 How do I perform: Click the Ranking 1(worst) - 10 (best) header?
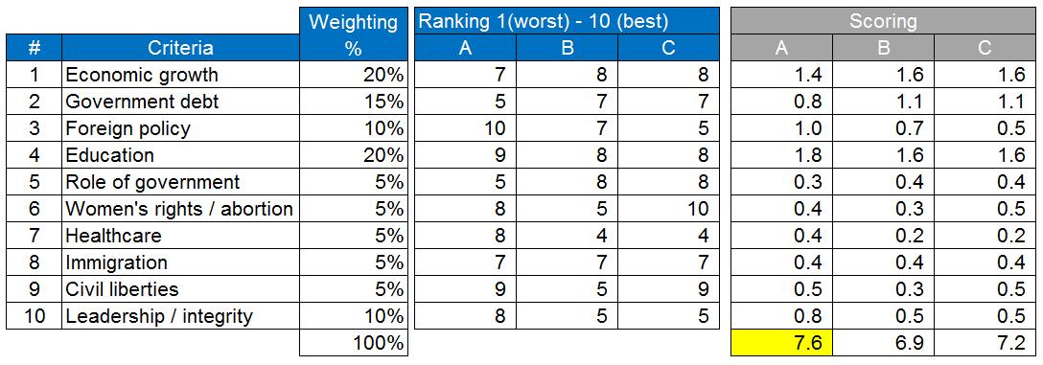pos(567,21)
